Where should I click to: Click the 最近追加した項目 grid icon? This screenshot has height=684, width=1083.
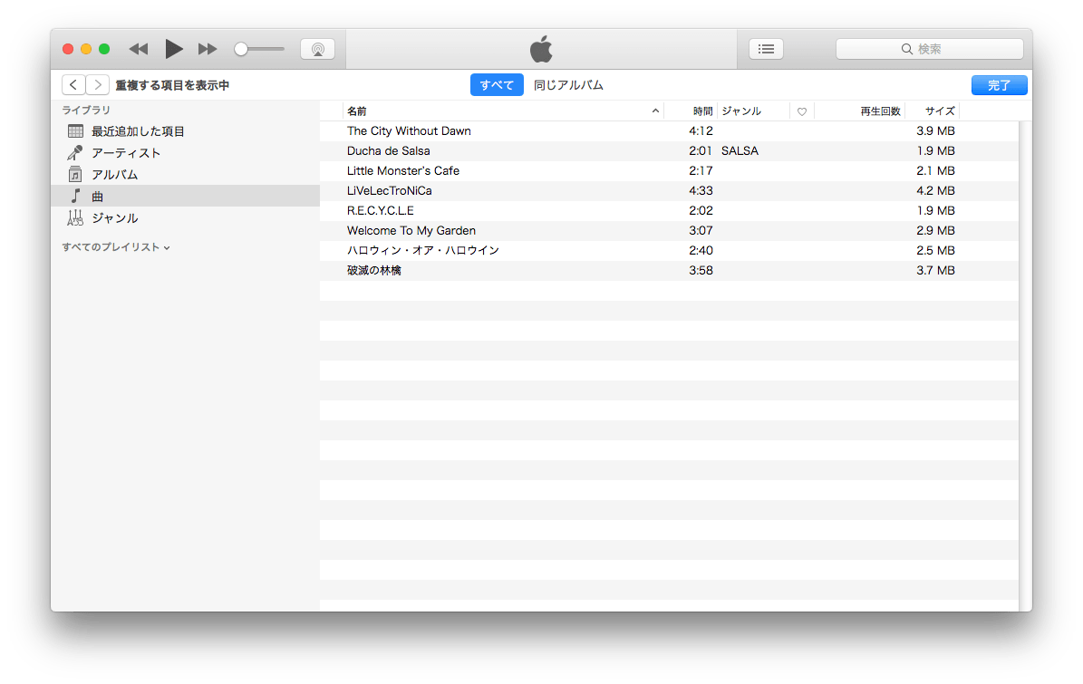[76, 131]
